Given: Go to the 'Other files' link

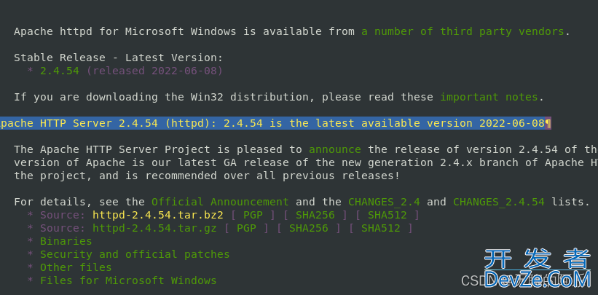Looking at the screenshot, I should (x=76, y=267).
